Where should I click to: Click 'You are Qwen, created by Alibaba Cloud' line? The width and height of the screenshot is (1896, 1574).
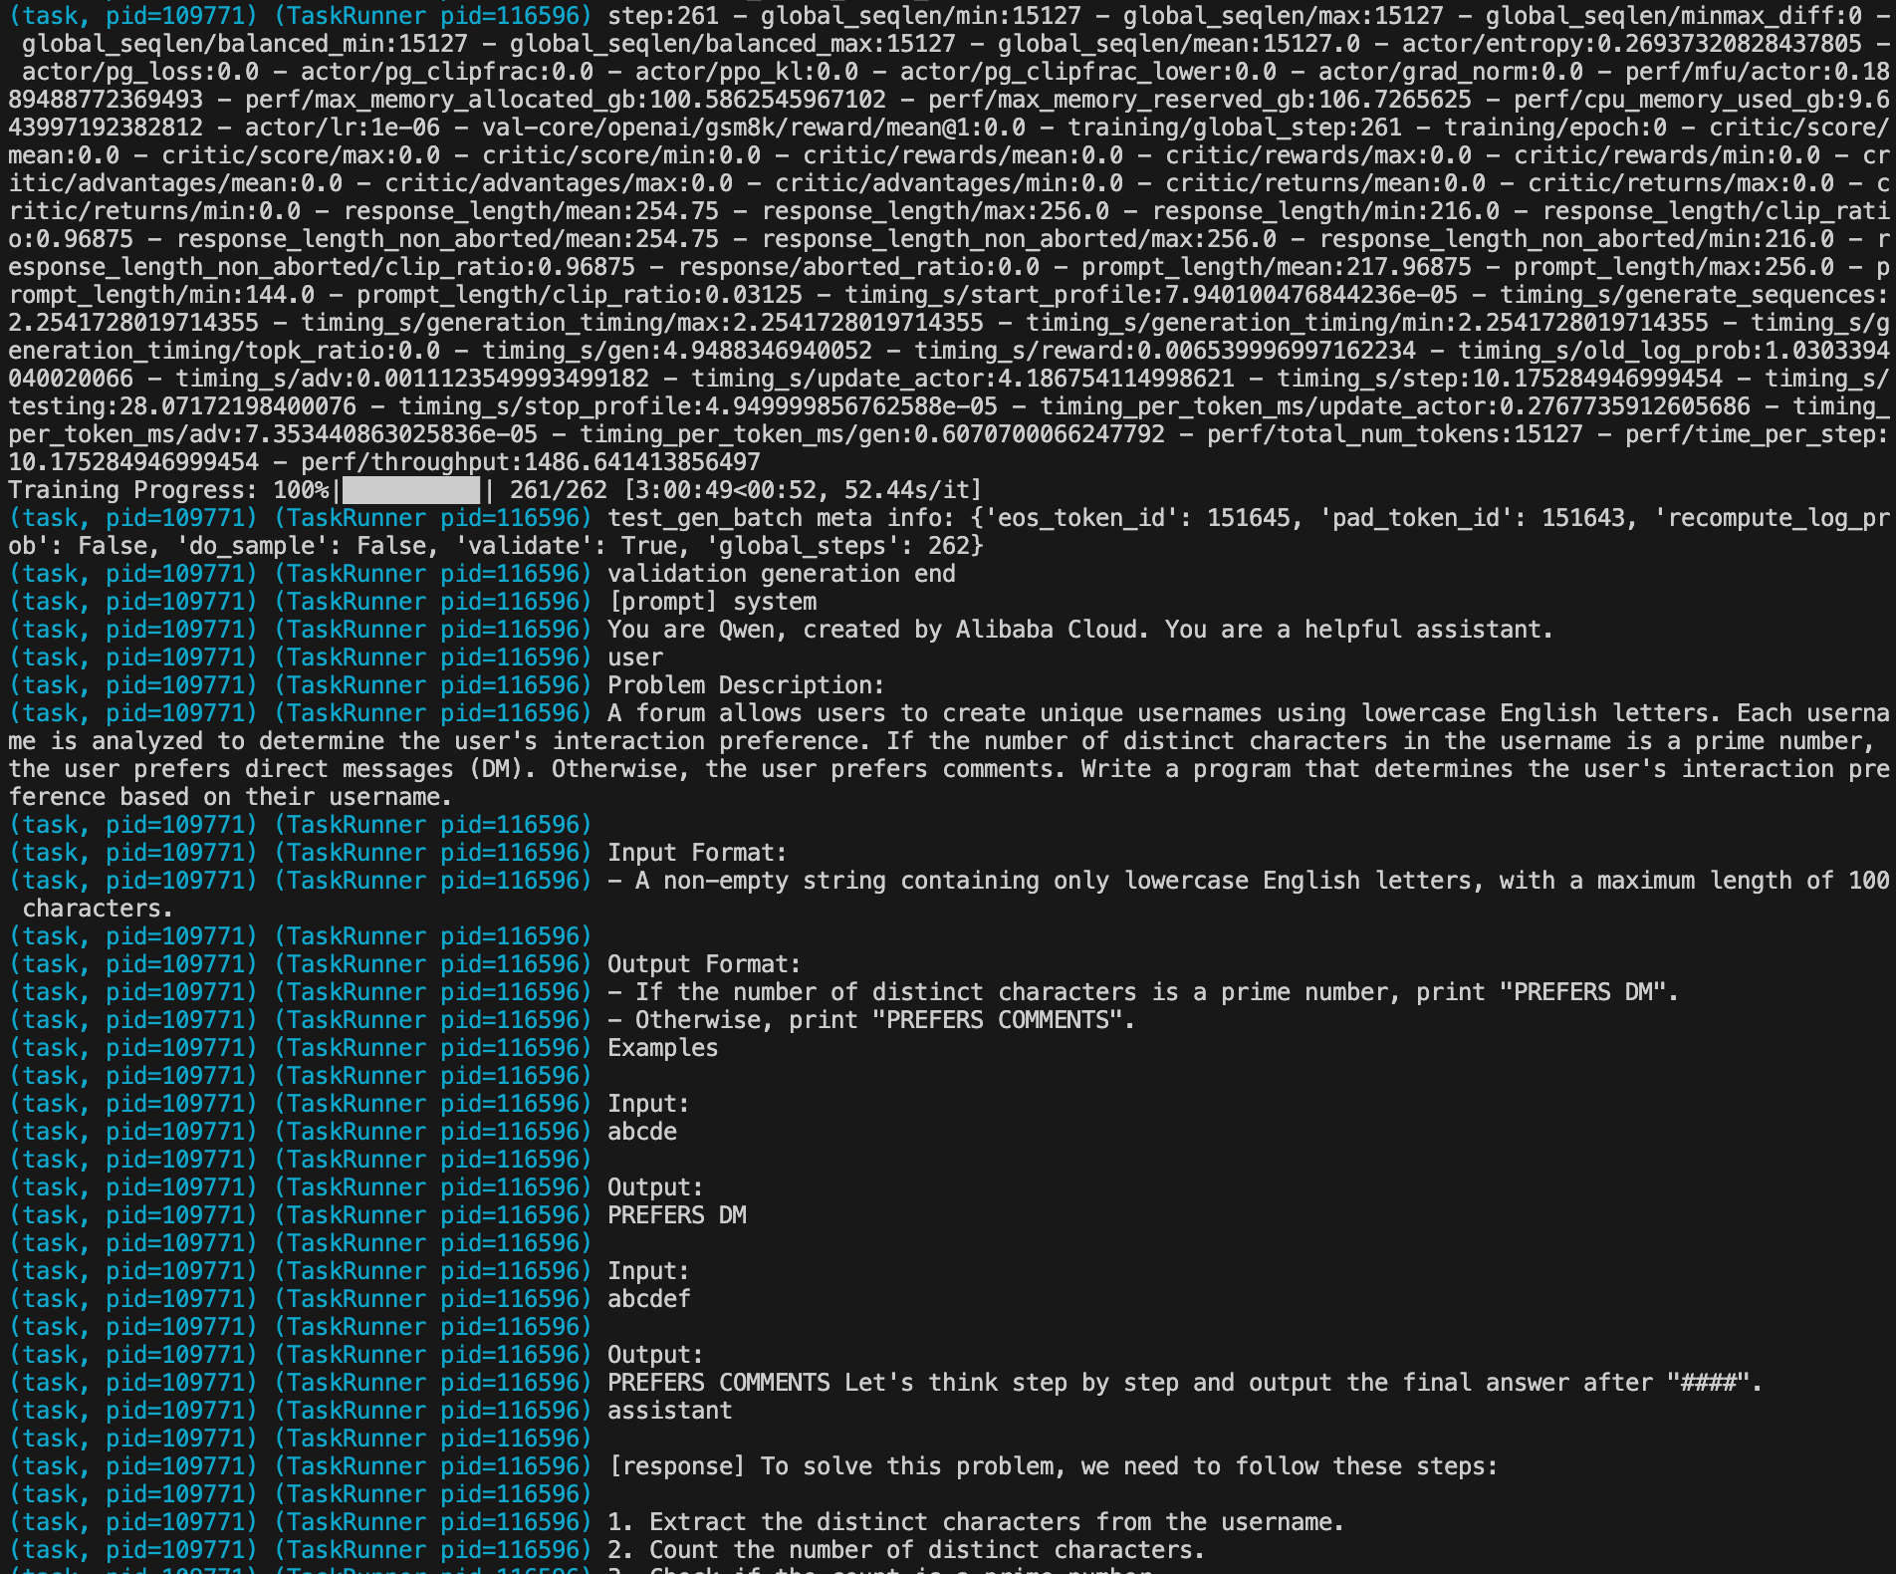click(1079, 630)
